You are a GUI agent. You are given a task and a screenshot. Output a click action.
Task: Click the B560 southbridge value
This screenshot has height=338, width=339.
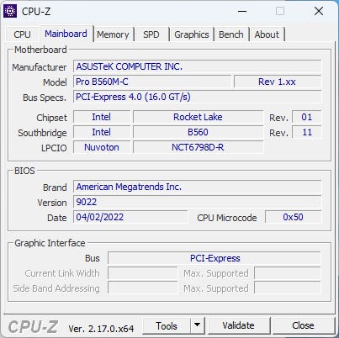point(198,132)
